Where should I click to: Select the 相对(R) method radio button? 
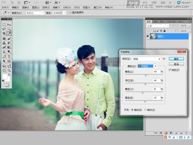click(132, 110)
